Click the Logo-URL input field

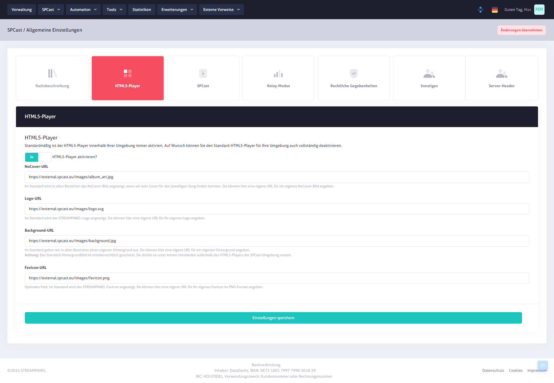pyautogui.click(x=277, y=209)
